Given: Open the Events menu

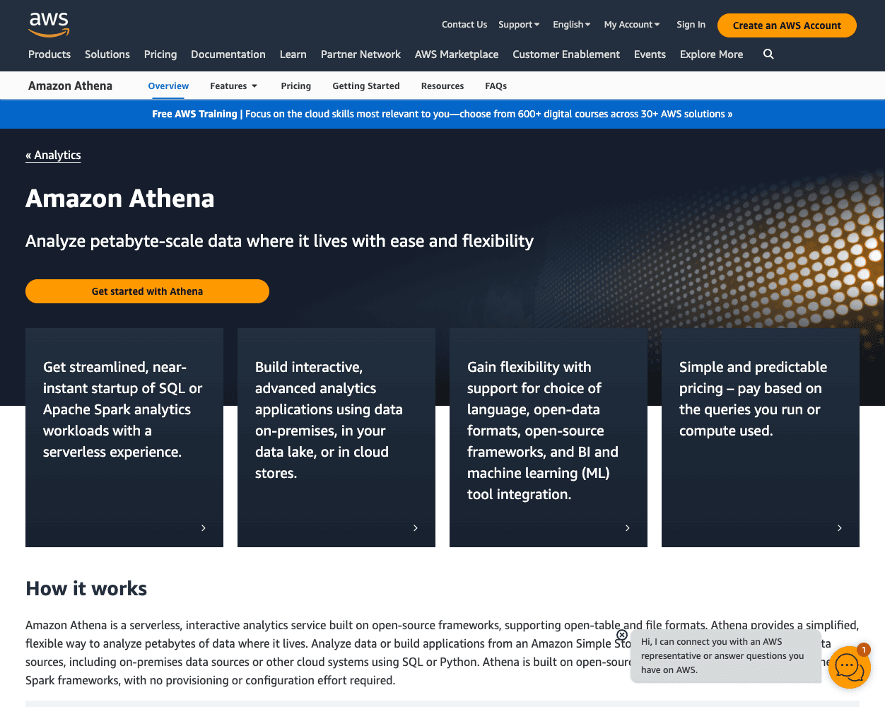Looking at the screenshot, I should tap(650, 54).
